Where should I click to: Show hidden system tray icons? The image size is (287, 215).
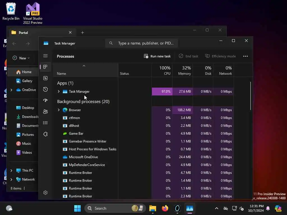click(x=217, y=208)
